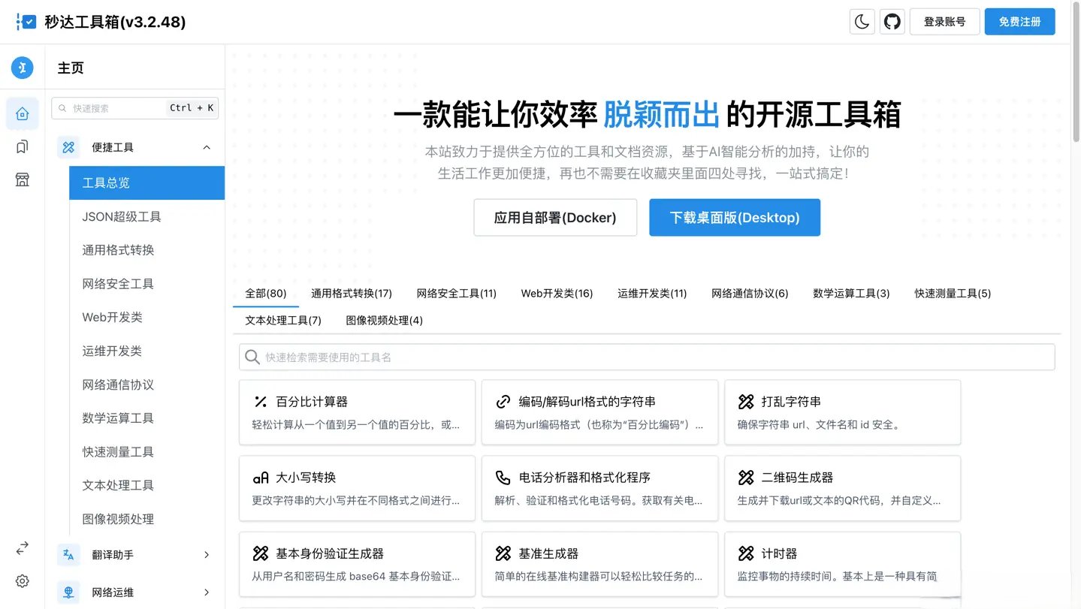1081x609 pixels.
Task: Expand the 翻译助手 section
Action: (207, 555)
